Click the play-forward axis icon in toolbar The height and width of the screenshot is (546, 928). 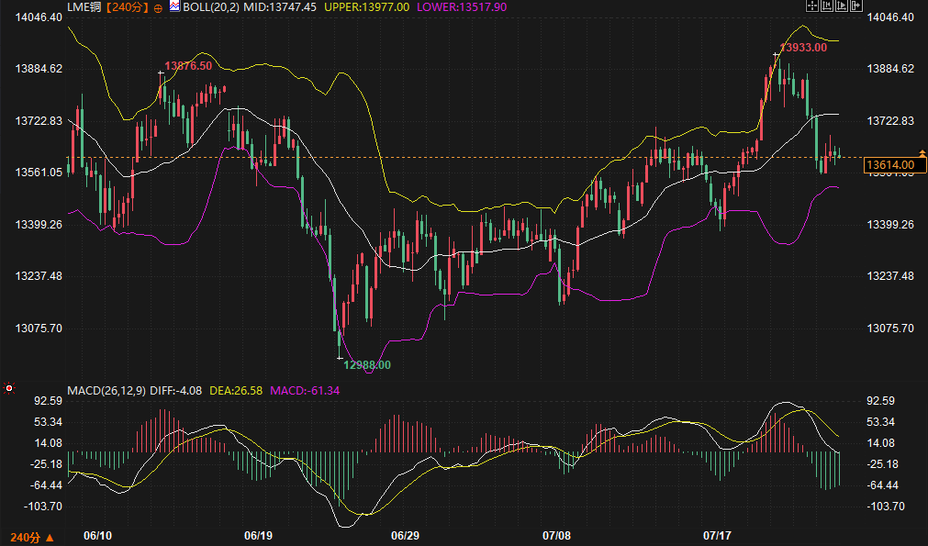click(x=842, y=6)
